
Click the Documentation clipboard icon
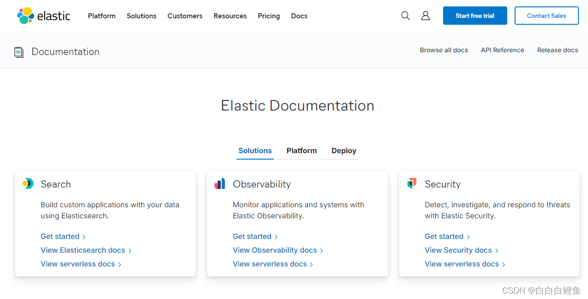pos(18,52)
